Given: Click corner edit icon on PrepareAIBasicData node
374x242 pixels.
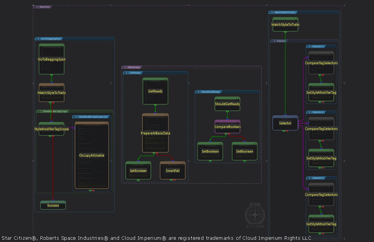Looking at the screenshot, I should [x=166, y=115].
